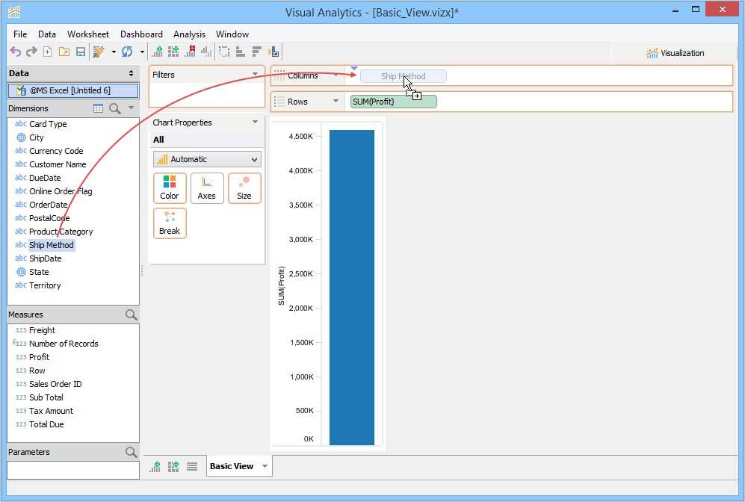Click the Break property button
The height and width of the screenshot is (502, 745).
170,223
